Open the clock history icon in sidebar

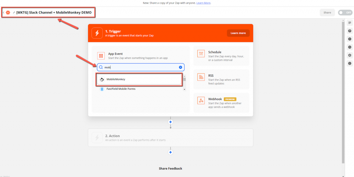[350, 47]
